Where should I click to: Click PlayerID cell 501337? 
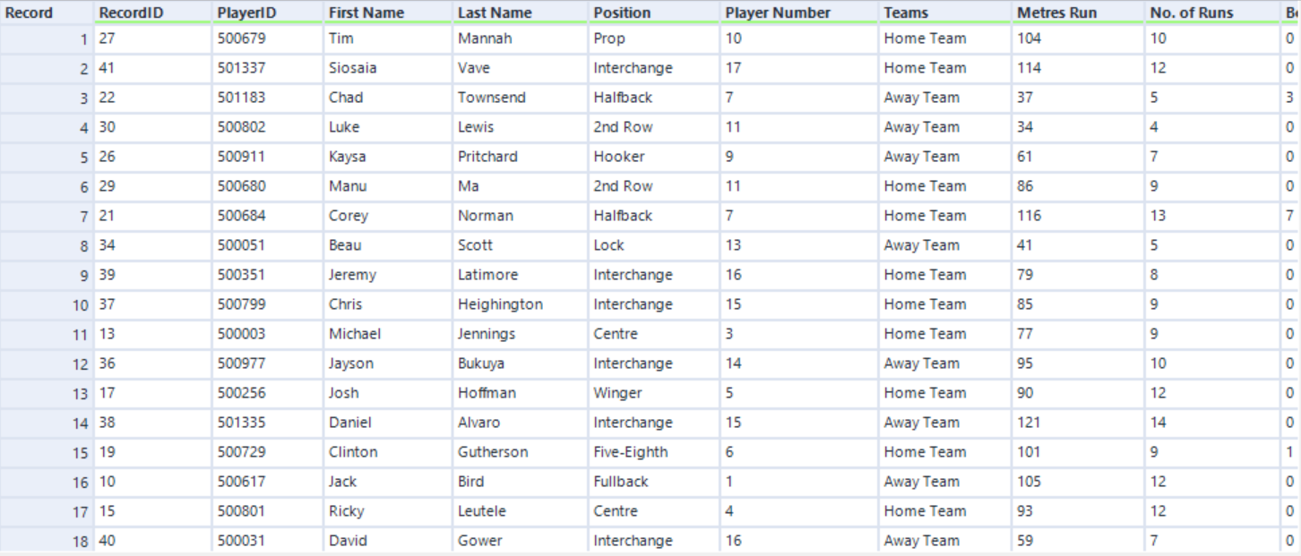click(241, 68)
